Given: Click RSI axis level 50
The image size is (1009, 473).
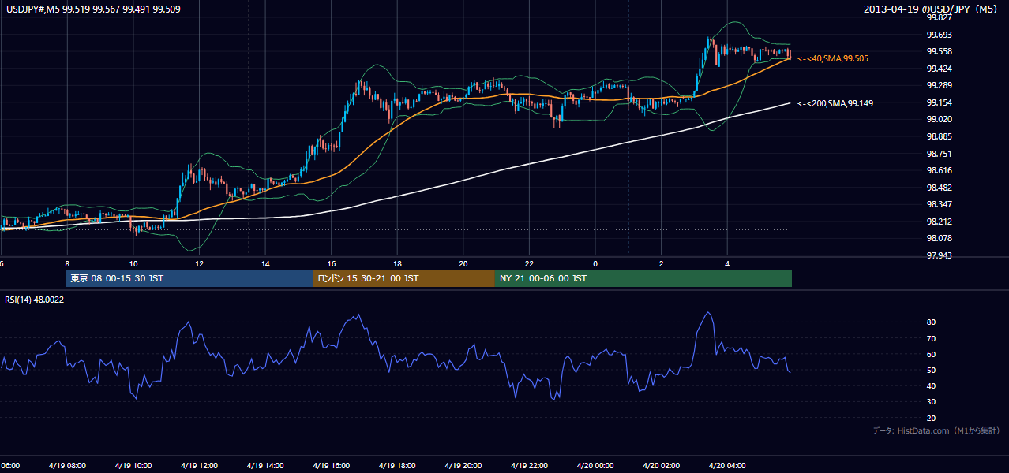Looking at the screenshot, I should [x=931, y=370].
